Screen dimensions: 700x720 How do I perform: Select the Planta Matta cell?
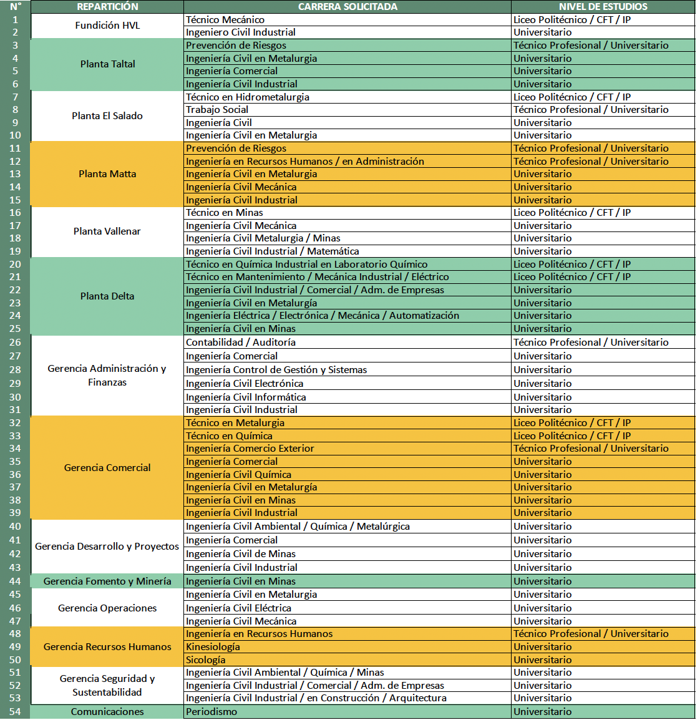107,174
